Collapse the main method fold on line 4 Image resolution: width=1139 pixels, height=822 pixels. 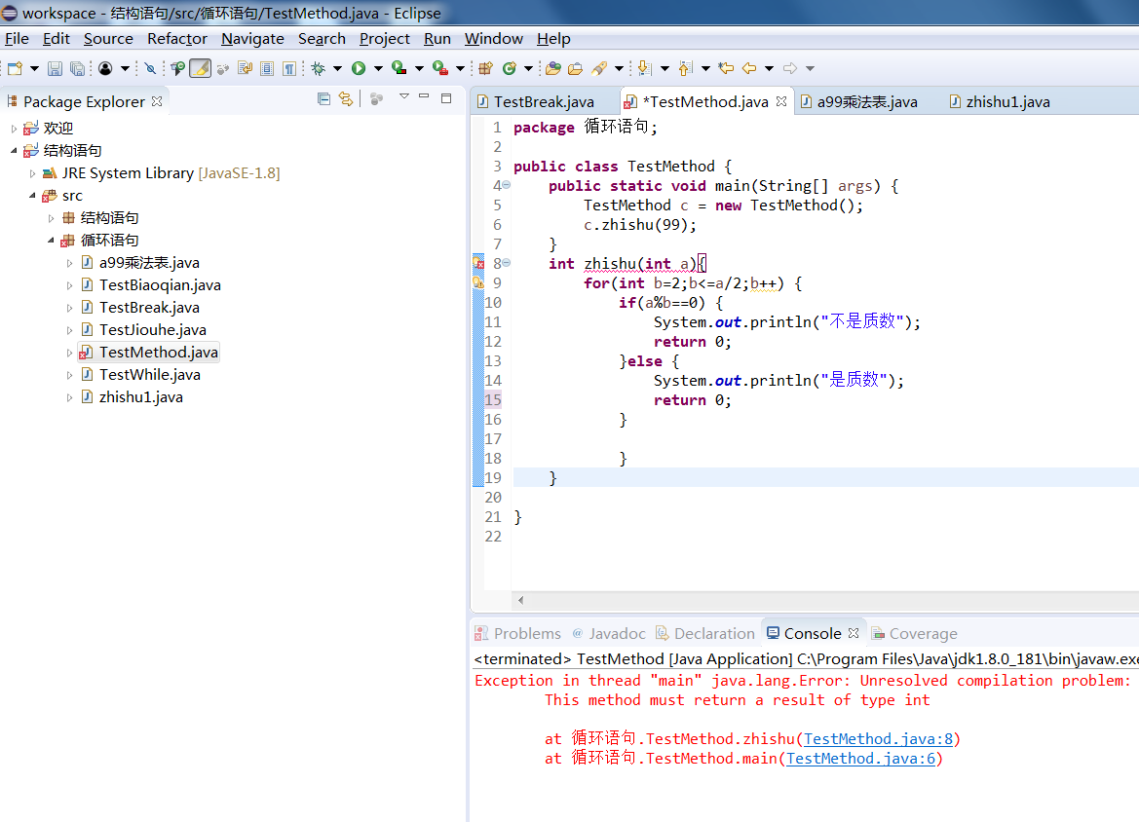pos(507,185)
